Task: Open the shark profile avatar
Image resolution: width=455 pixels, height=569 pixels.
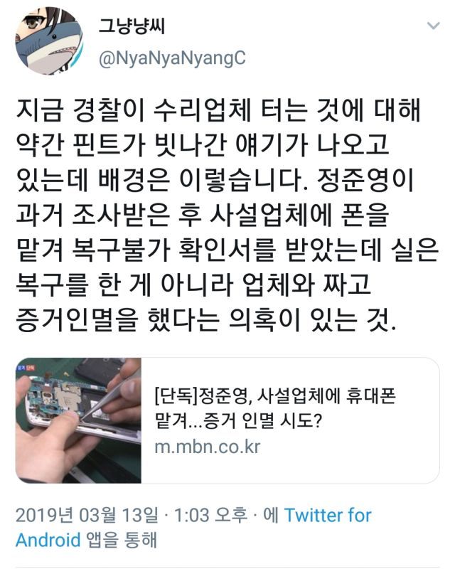Action: [x=49, y=41]
